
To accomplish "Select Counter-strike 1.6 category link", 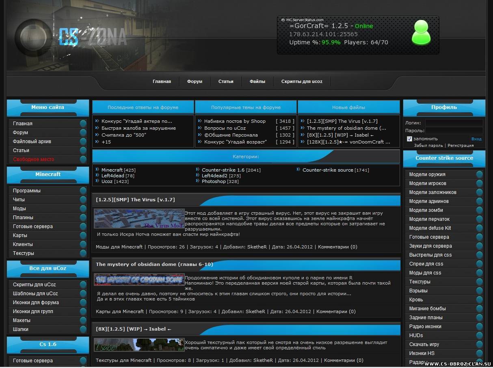I will coord(223,170).
